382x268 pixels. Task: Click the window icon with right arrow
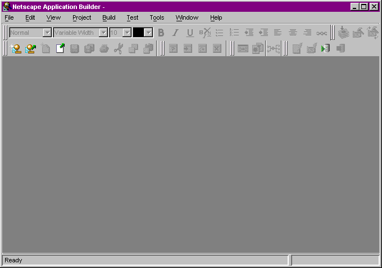(x=188, y=48)
